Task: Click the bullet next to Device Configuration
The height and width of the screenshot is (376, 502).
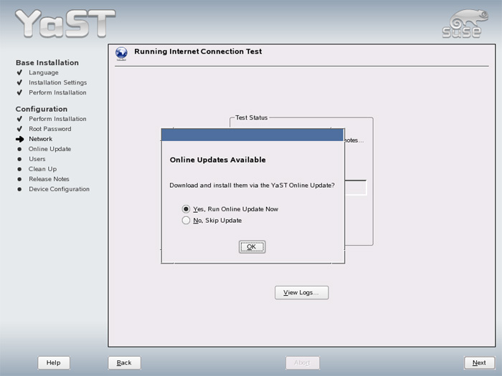Action: (x=19, y=189)
